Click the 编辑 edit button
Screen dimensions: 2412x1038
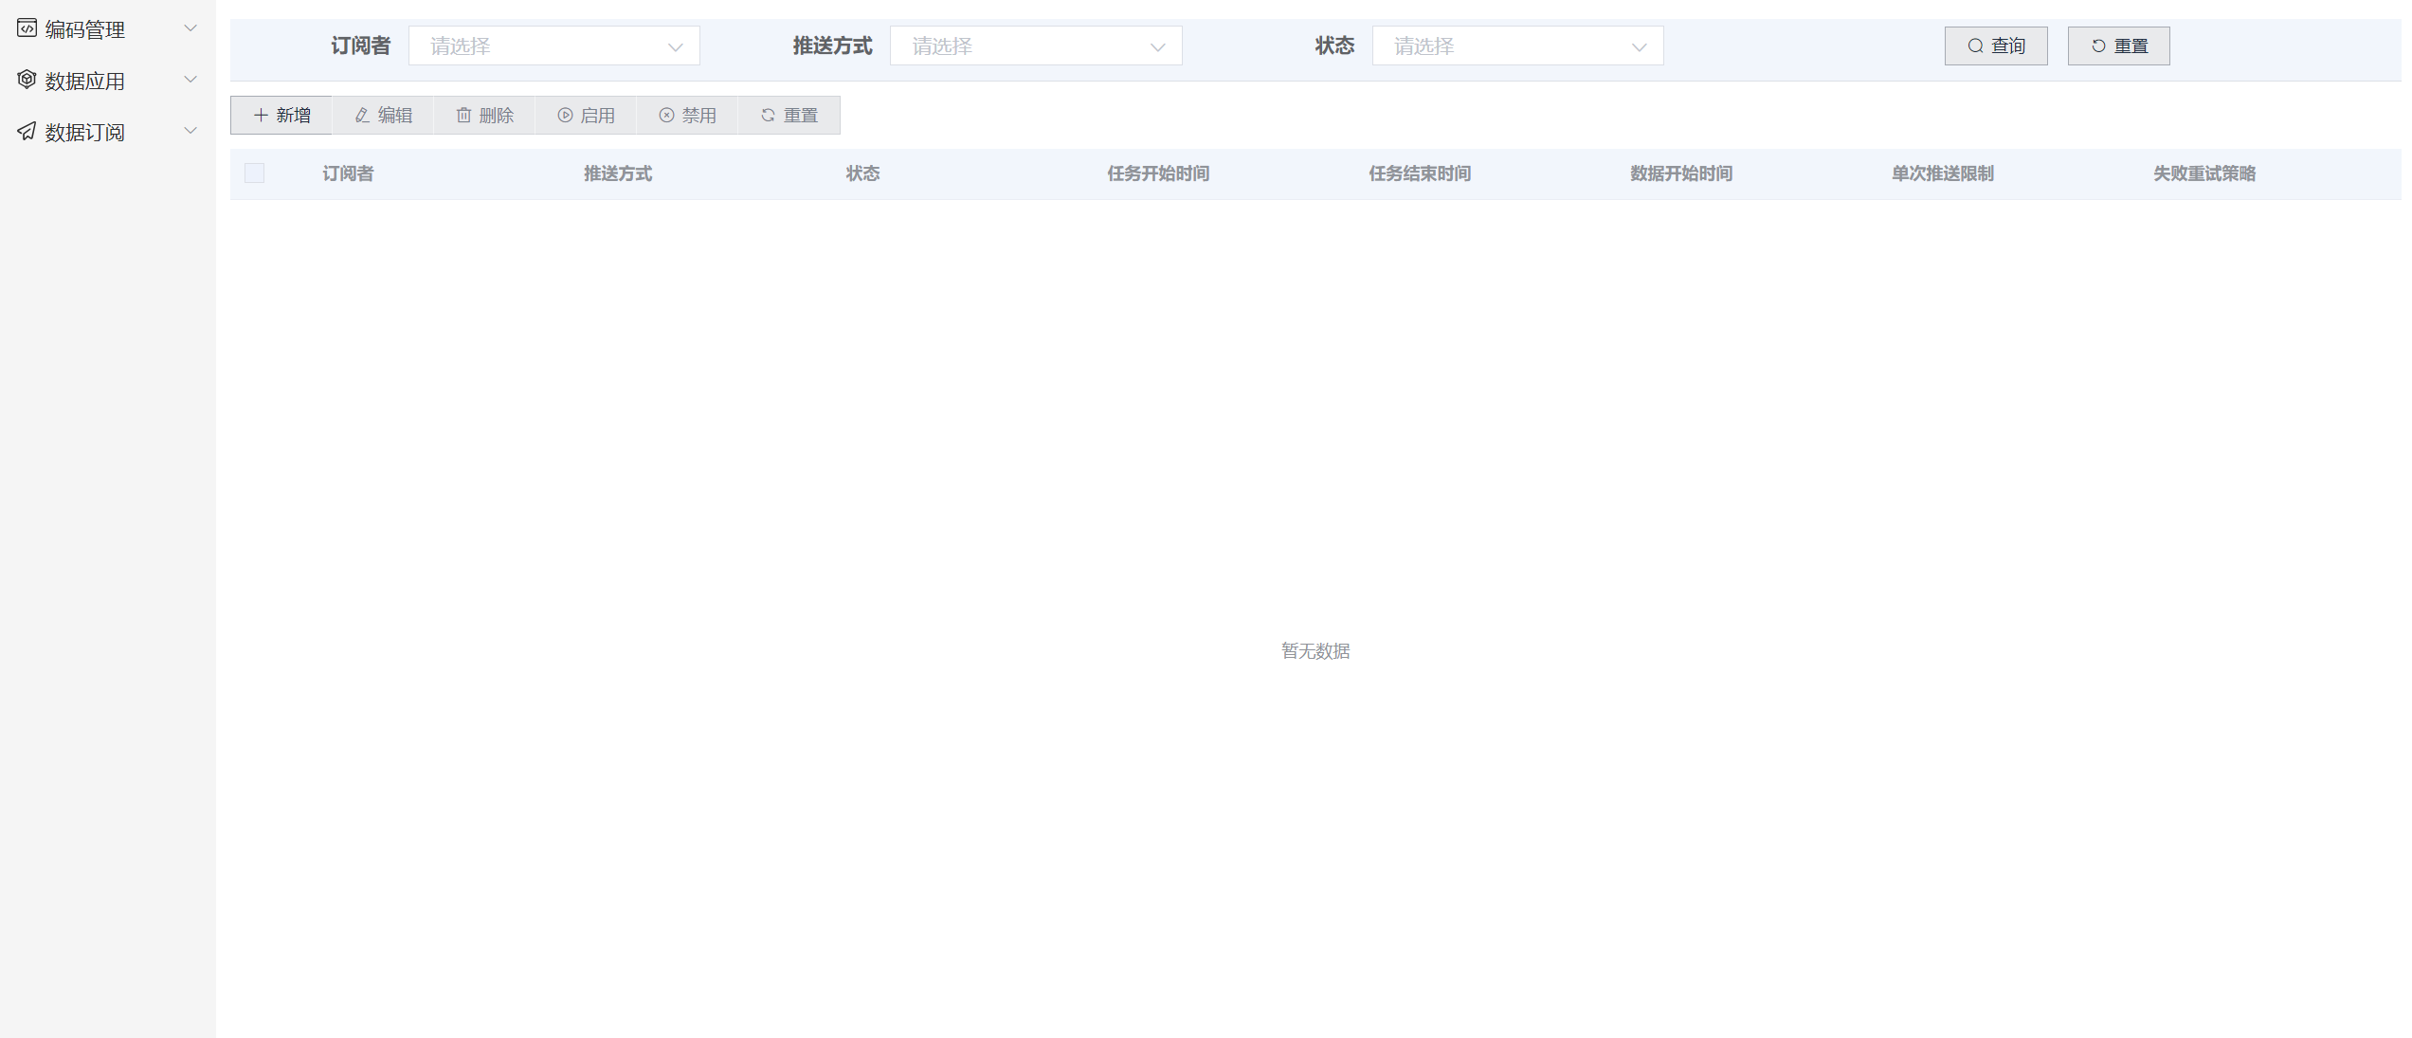[383, 116]
